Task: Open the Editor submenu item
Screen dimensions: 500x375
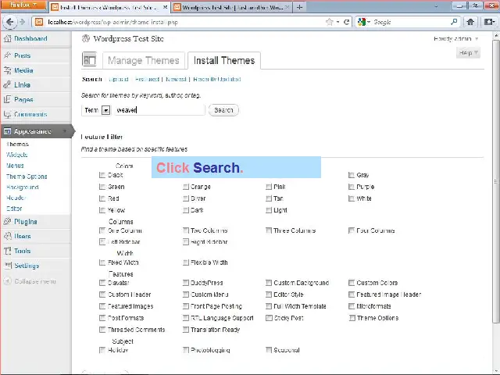Action: 14,209
